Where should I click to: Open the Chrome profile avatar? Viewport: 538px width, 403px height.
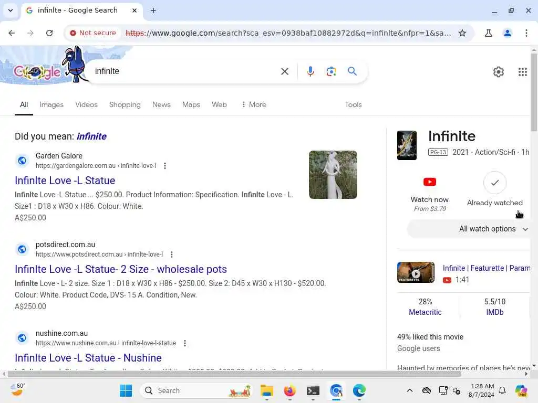point(508,33)
